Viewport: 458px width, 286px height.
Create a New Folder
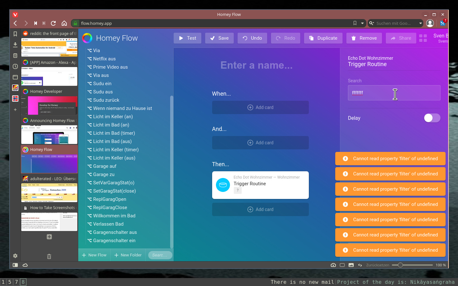coord(128,255)
